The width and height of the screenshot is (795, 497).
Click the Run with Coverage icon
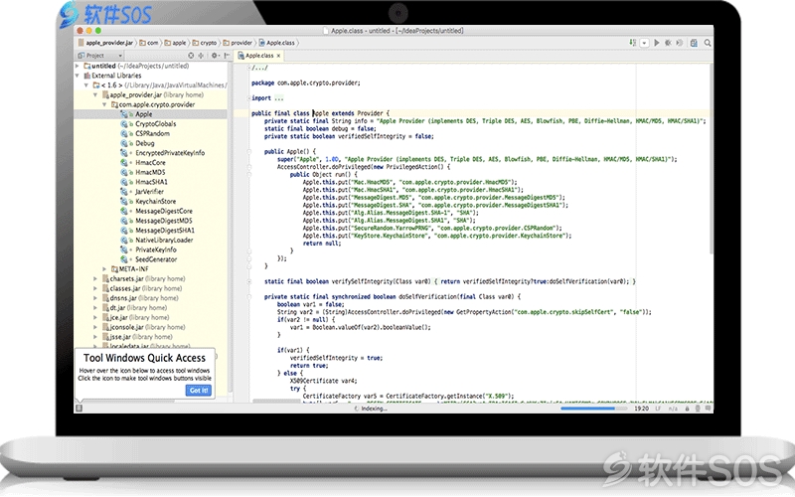click(680, 43)
